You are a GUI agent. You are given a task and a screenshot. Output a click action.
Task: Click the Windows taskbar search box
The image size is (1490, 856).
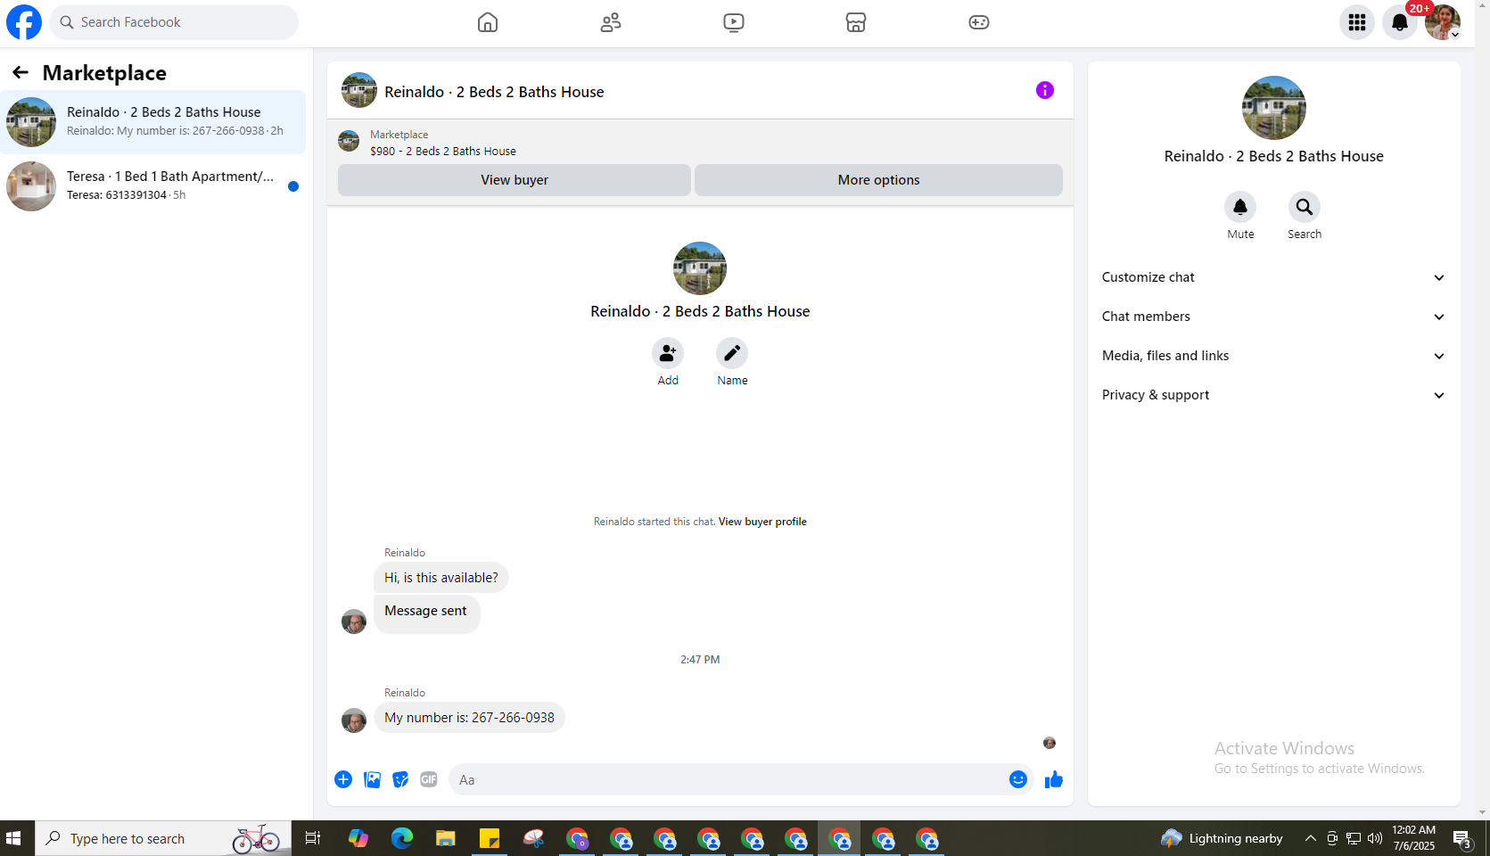163,838
